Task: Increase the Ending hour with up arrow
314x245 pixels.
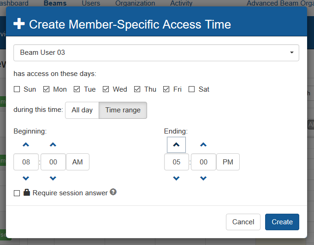Action: (x=176, y=145)
